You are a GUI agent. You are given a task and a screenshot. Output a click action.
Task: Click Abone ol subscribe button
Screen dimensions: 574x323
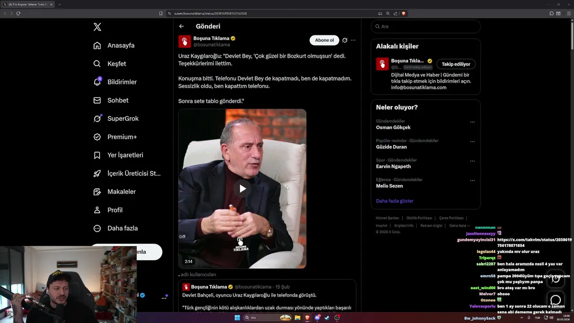click(324, 40)
